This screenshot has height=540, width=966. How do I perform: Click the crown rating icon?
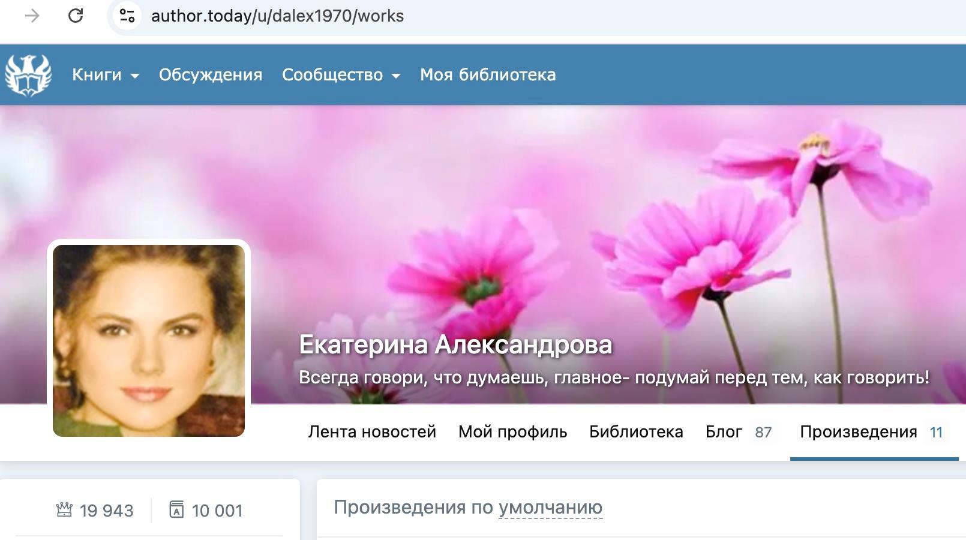tap(64, 509)
